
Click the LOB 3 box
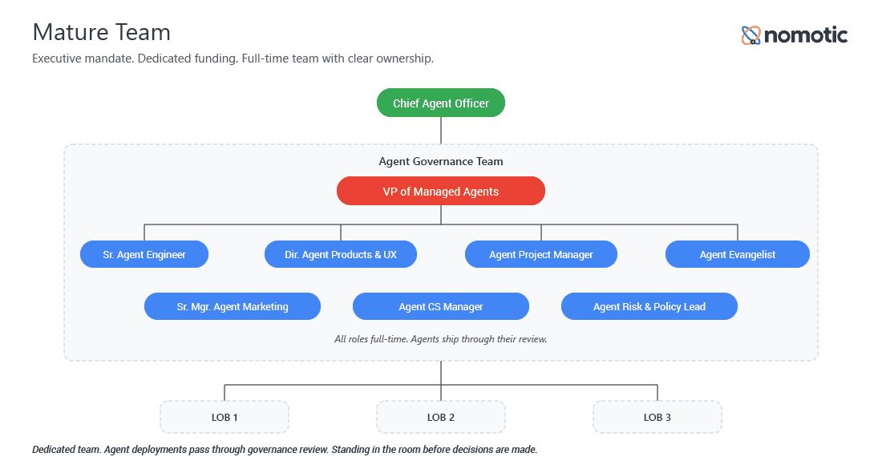pos(657,417)
